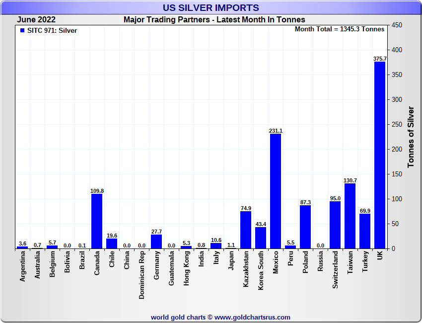Click the Hong Kong axis label
This screenshot has height=323, width=422.
coord(186,266)
